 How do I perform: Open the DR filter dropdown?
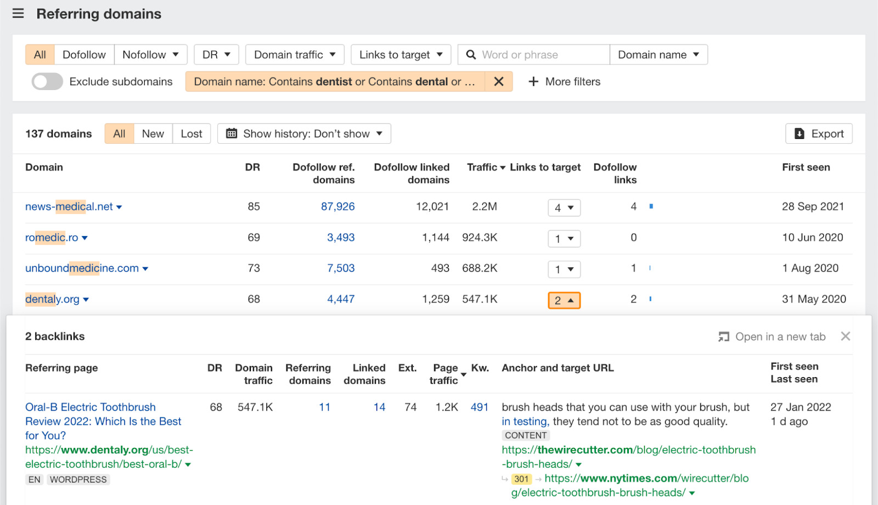click(x=216, y=54)
